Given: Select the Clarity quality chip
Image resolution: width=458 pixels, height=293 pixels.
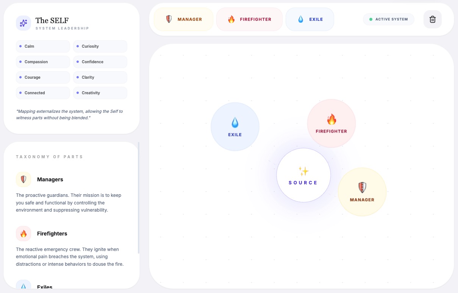Looking at the screenshot, I should point(100,77).
